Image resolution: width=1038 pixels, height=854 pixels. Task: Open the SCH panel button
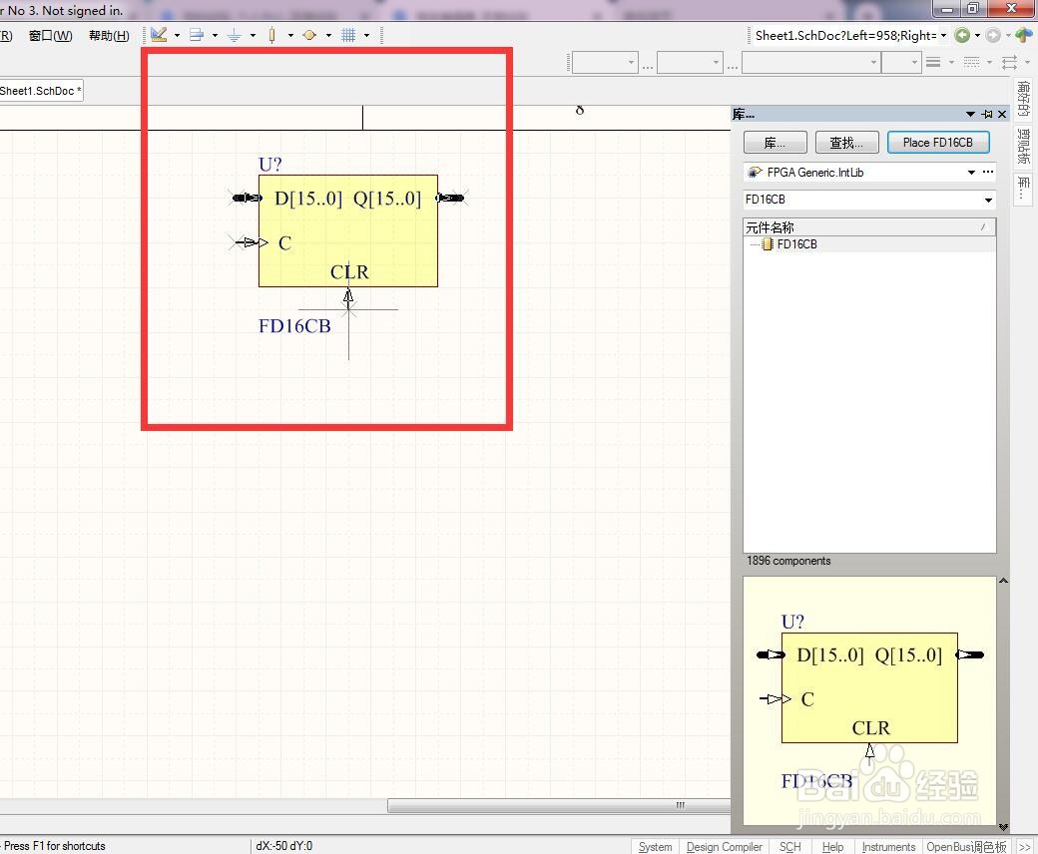(x=789, y=847)
